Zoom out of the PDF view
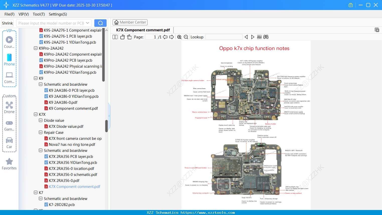Image resolution: width=382 pixels, height=215 pixels. pos(186,37)
